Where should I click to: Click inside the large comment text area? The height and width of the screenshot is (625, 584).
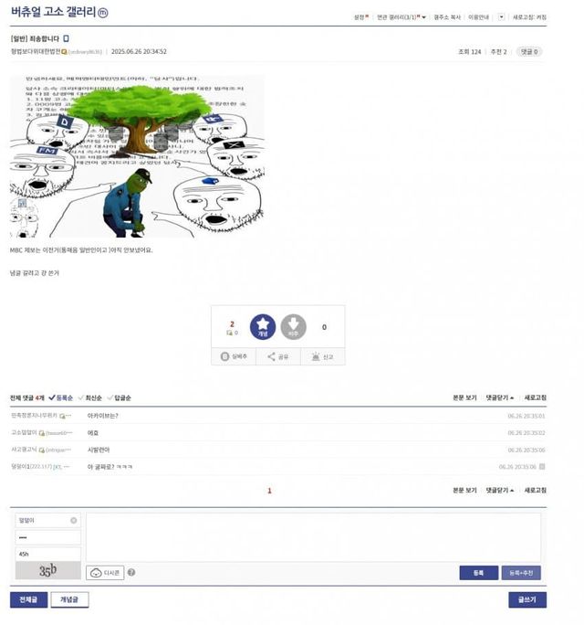click(x=313, y=537)
